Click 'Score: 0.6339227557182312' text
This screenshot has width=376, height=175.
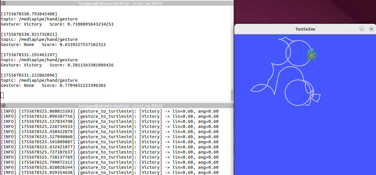(x=74, y=45)
